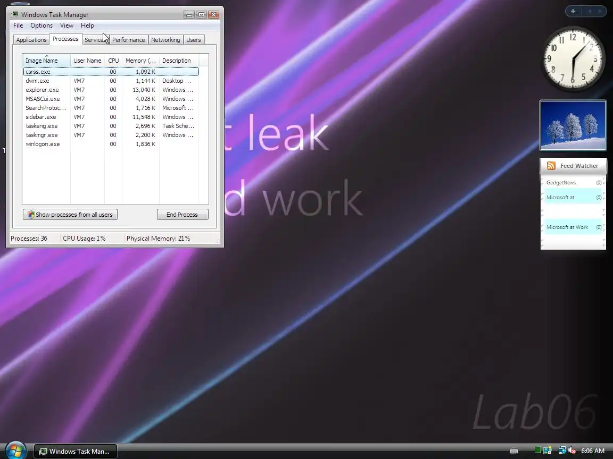Open the Help menu
The width and height of the screenshot is (613, 459).
87,25
